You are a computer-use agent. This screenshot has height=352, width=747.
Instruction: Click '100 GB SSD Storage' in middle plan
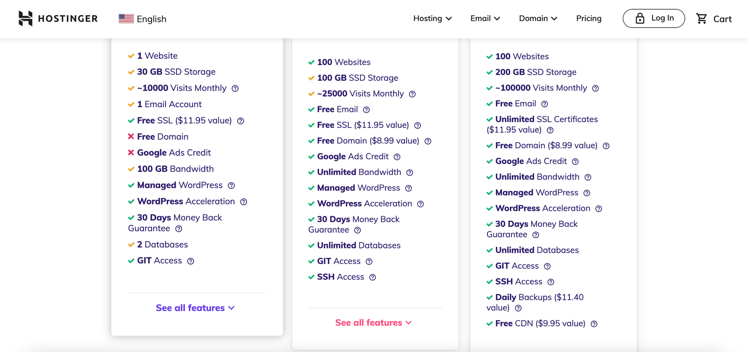pos(358,78)
